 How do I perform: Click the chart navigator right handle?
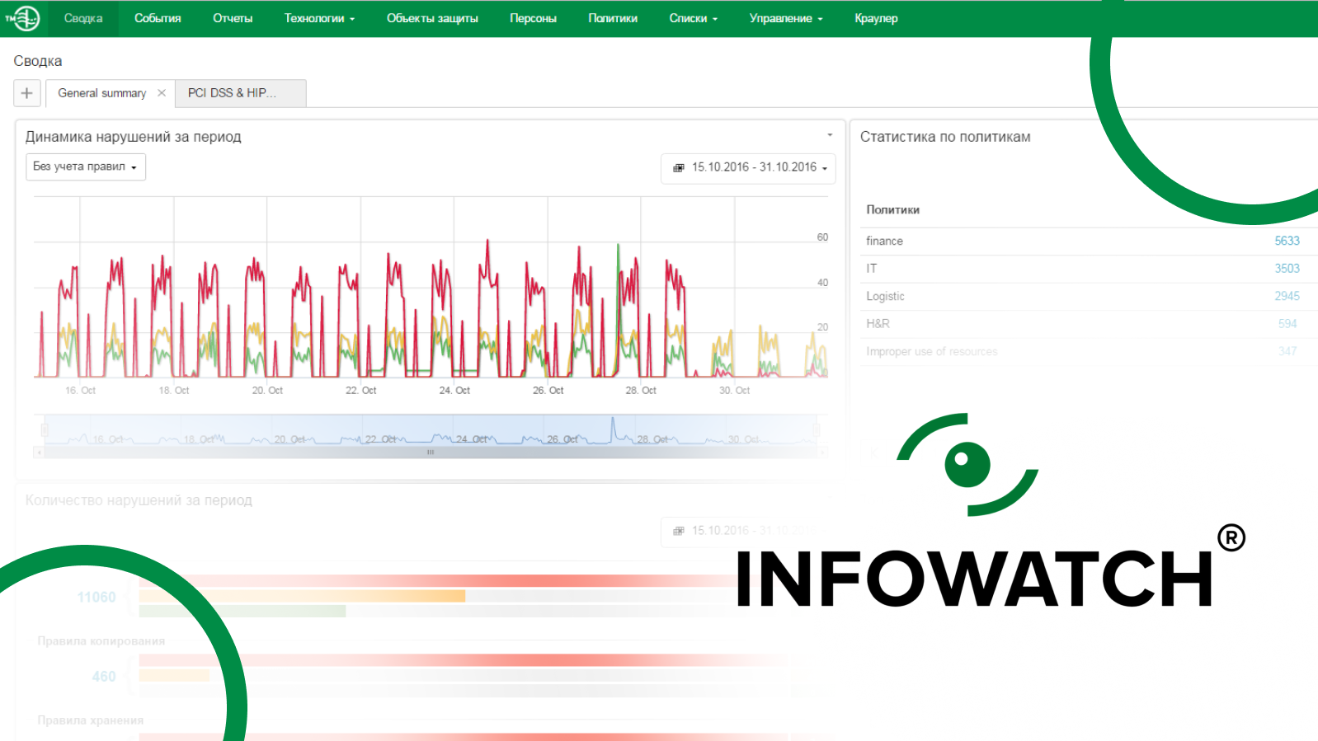pos(817,429)
